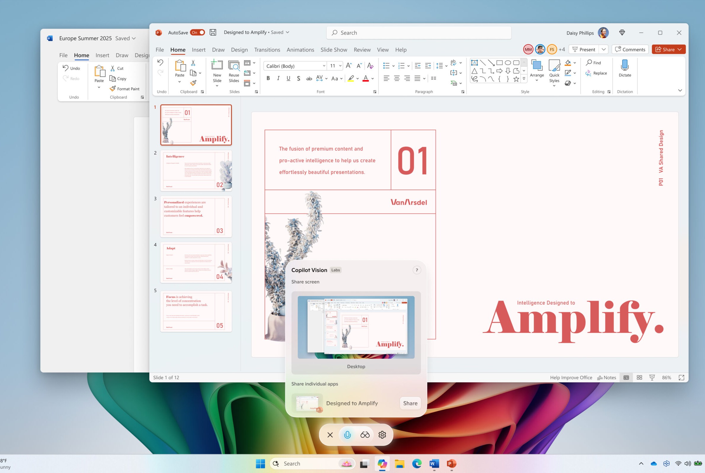Open Copilot Vision settings gear
Viewport: 705px width, 473px height.
pyautogui.click(x=382, y=434)
